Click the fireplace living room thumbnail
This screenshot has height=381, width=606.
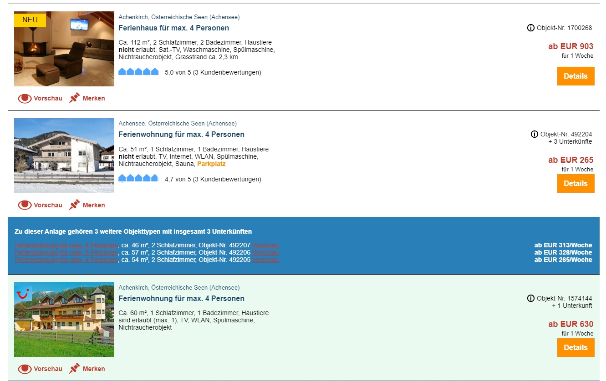[64, 49]
